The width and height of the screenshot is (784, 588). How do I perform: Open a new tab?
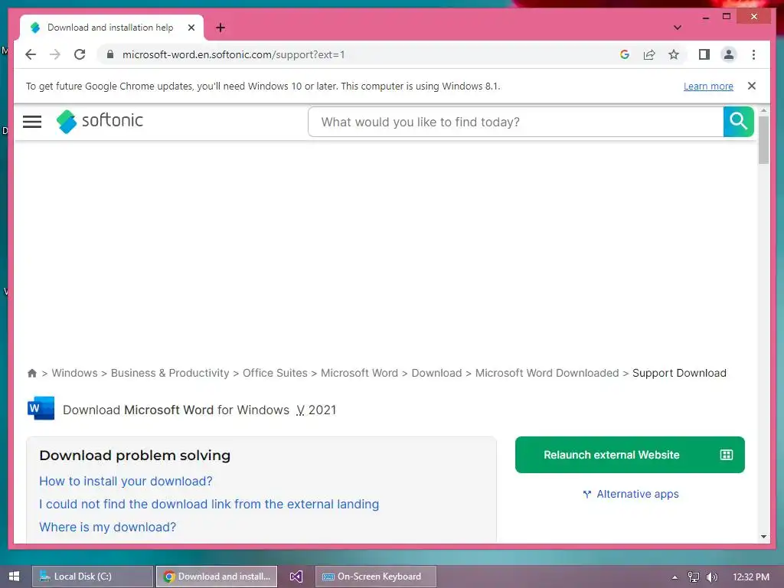[x=220, y=28]
